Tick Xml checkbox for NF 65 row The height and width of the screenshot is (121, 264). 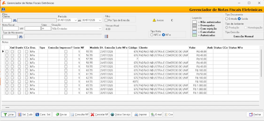coord(12,85)
